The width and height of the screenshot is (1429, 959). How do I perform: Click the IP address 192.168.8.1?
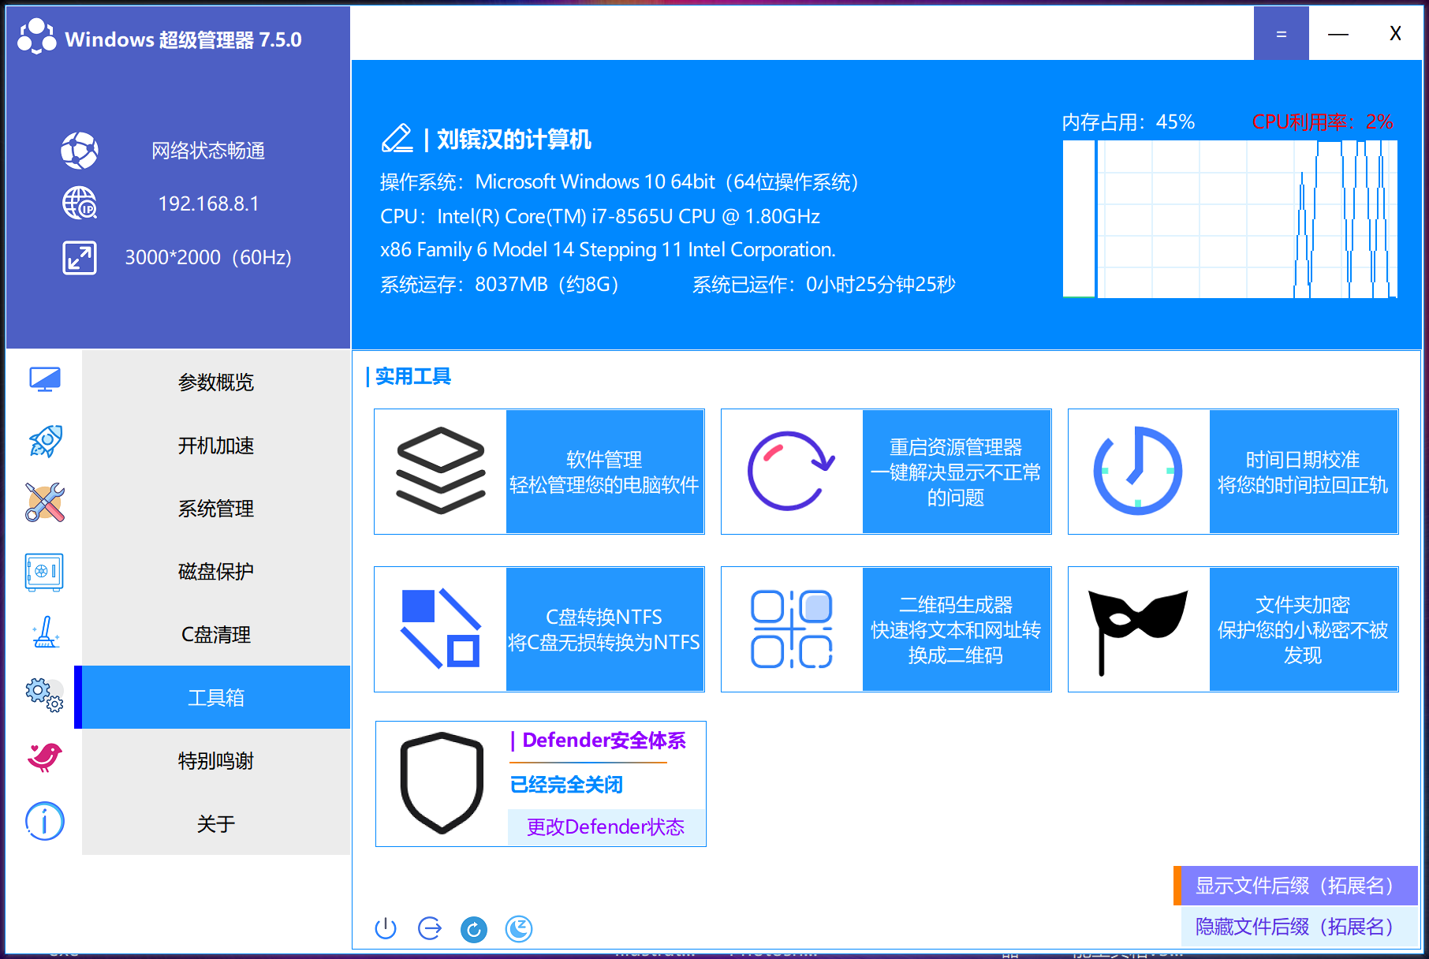[208, 203]
